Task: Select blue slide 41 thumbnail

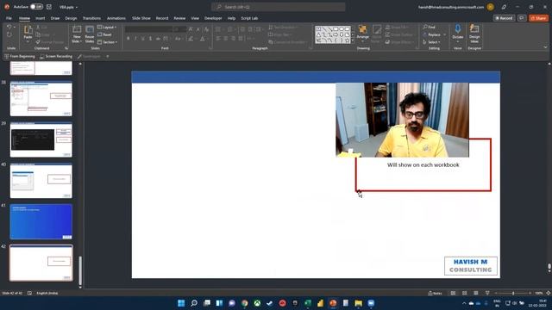Action: (41, 222)
